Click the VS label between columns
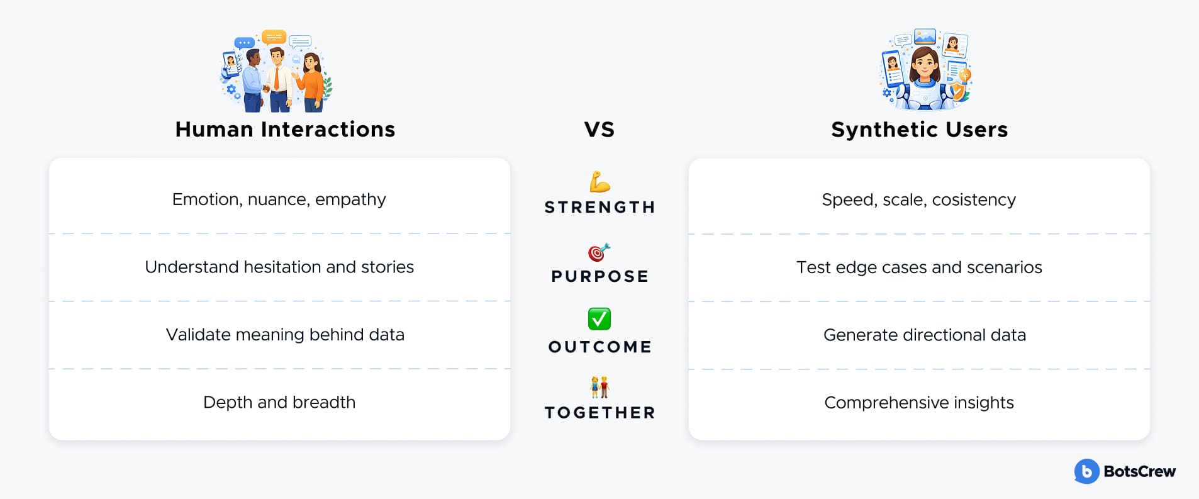The width and height of the screenshot is (1199, 499). pos(599,130)
